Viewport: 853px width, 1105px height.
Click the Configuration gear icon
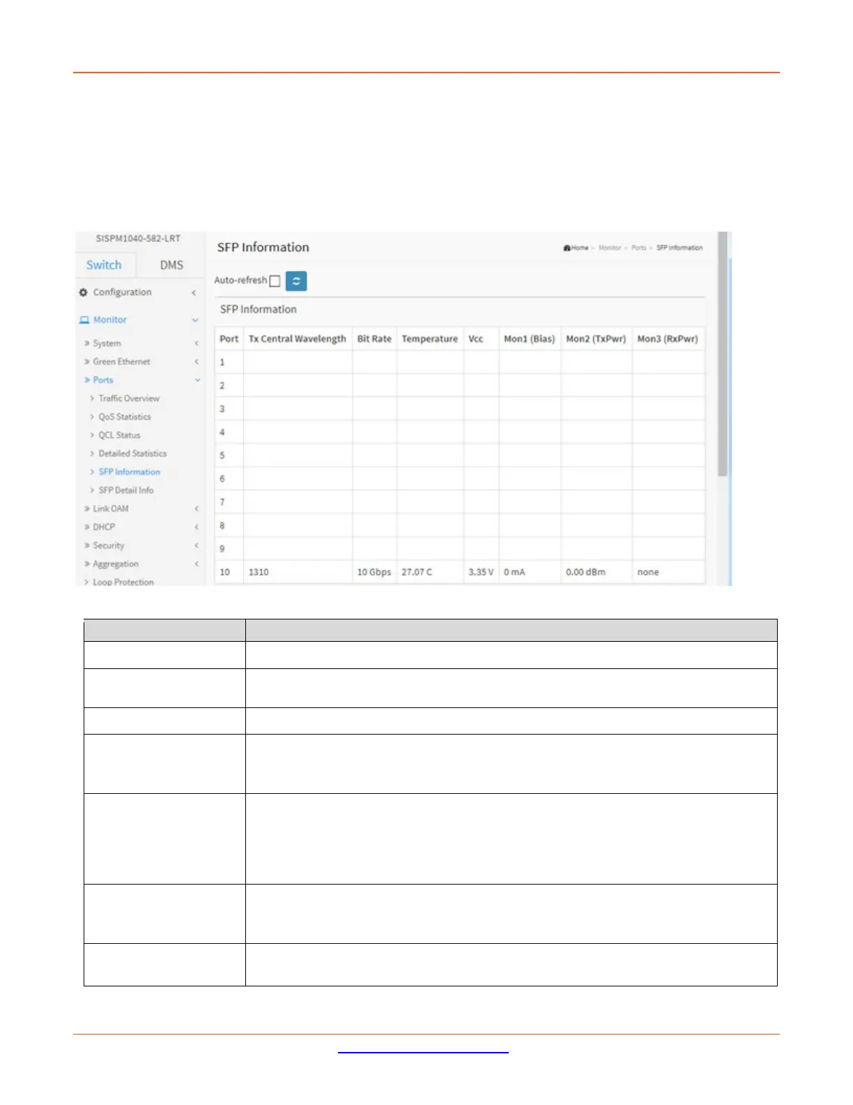84,292
